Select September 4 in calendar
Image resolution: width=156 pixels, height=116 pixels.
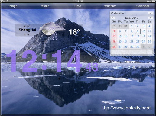tap(149, 26)
